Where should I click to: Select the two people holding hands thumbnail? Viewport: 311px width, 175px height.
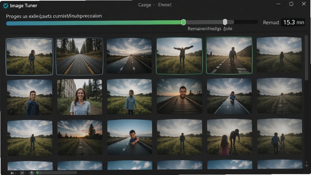click(280, 136)
